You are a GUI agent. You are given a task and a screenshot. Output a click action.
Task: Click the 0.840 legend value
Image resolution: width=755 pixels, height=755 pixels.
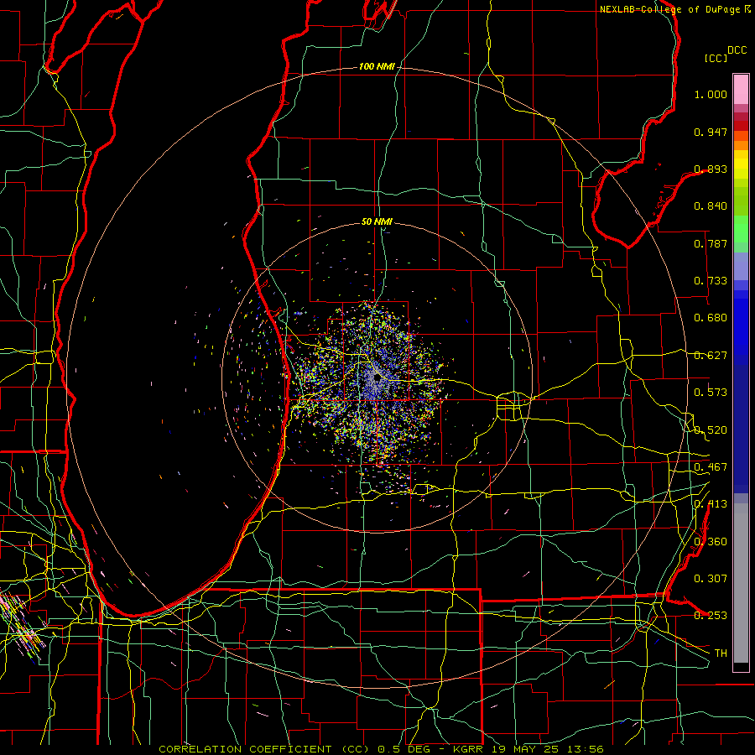click(711, 206)
